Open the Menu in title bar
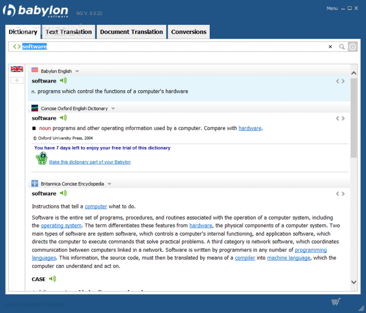 332,9
